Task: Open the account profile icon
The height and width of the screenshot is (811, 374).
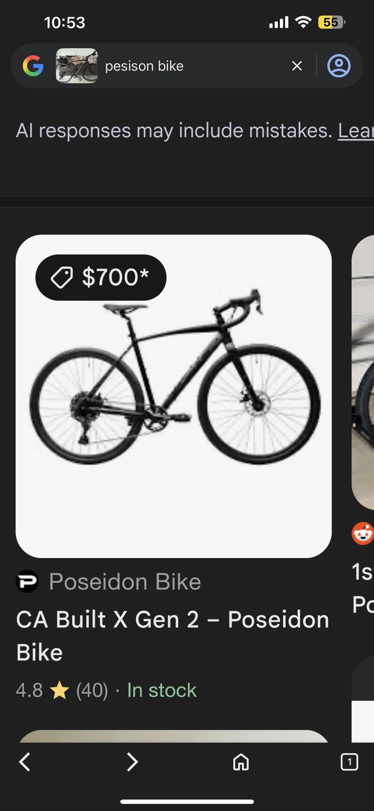Action: tap(339, 66)
